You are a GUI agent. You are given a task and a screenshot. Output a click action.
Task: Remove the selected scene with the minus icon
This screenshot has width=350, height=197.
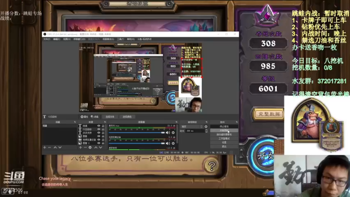[49, 148]
